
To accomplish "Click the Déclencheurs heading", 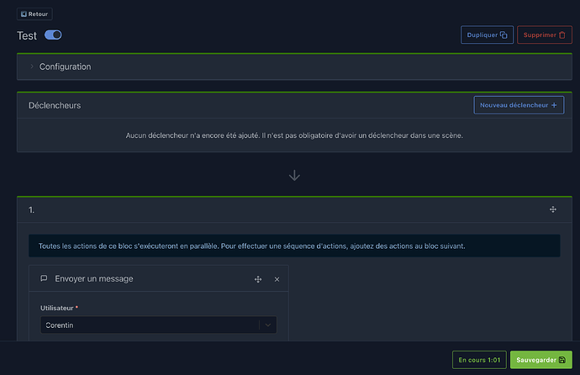I will [55, 105].
